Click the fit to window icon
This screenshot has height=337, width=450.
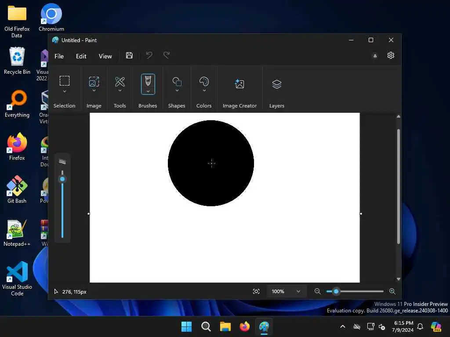pyautogui.click(x=256, y=291)
